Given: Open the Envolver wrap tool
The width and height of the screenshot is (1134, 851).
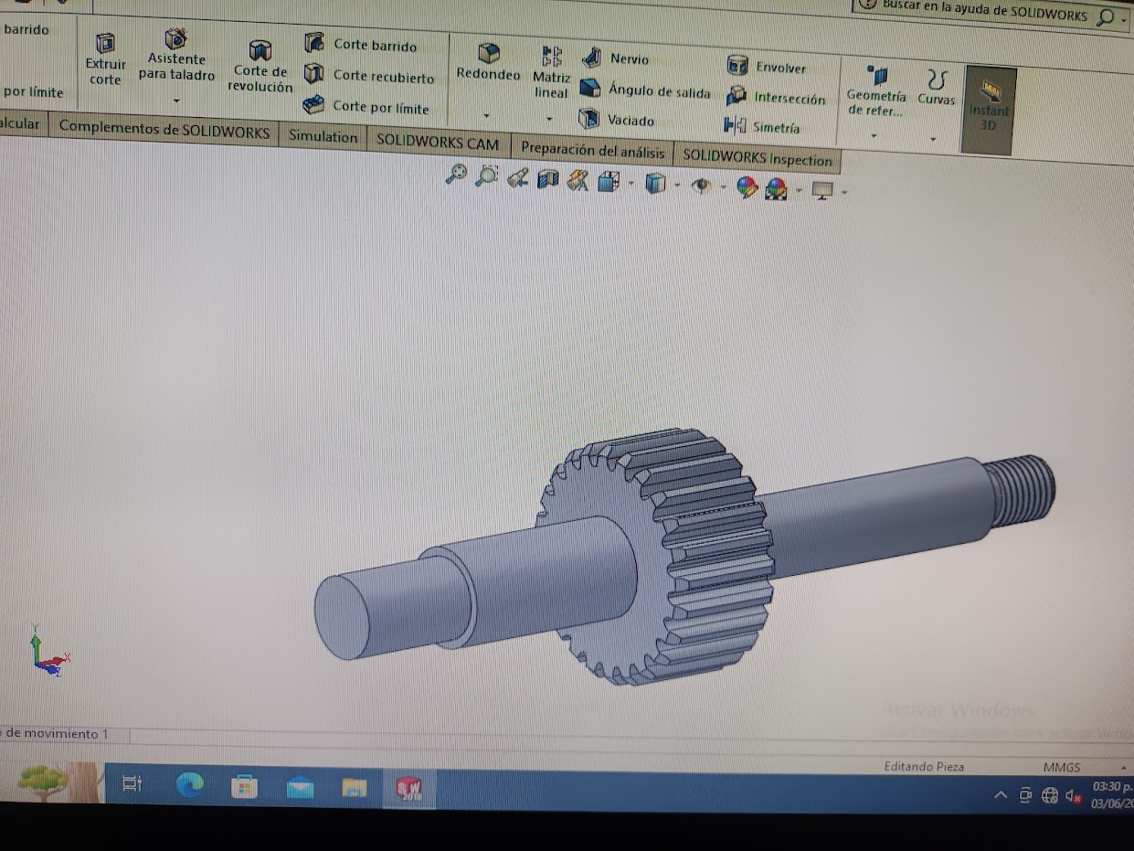Looking at the screenshot, I should tap(768, 67).
